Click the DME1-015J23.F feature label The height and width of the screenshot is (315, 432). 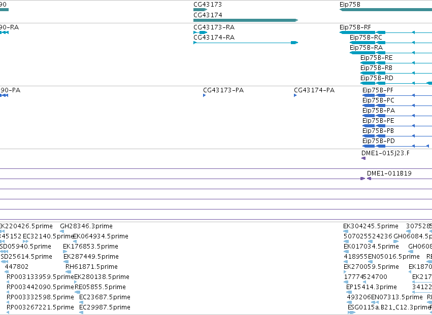[385, 153]
